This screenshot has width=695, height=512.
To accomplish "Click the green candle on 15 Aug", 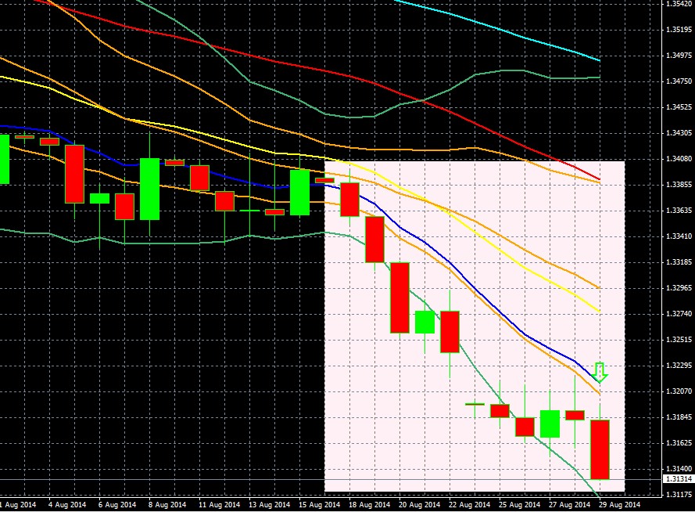I will point(299,192).
